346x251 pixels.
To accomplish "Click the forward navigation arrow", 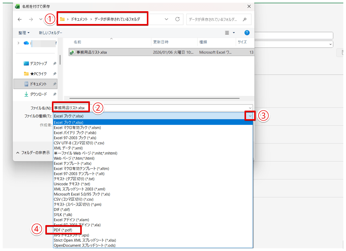I will [x=30, y=19].
